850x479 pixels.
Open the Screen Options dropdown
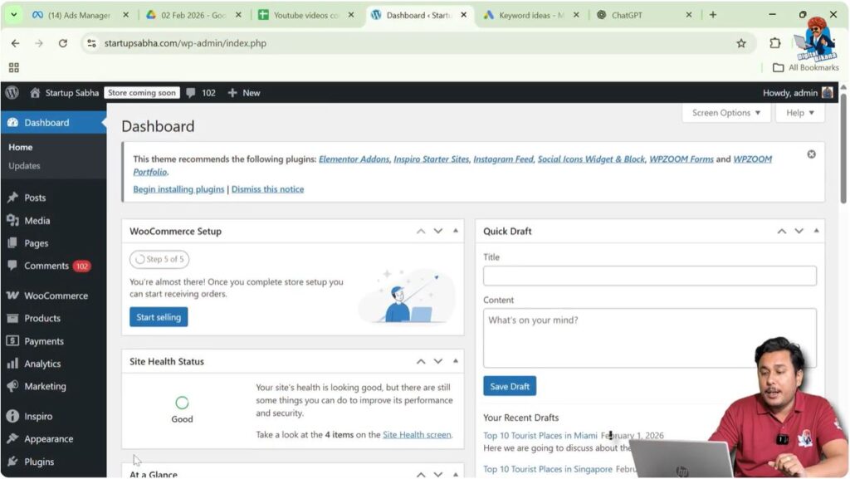point(724,112)
